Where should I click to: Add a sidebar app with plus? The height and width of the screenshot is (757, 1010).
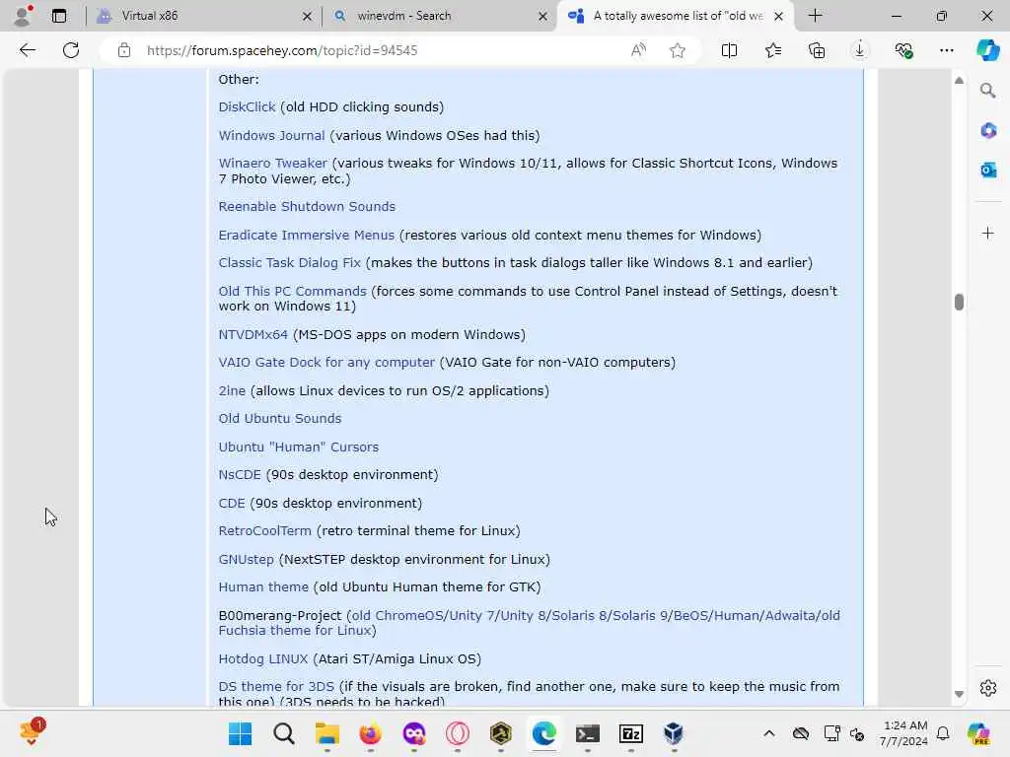point(988,233)
